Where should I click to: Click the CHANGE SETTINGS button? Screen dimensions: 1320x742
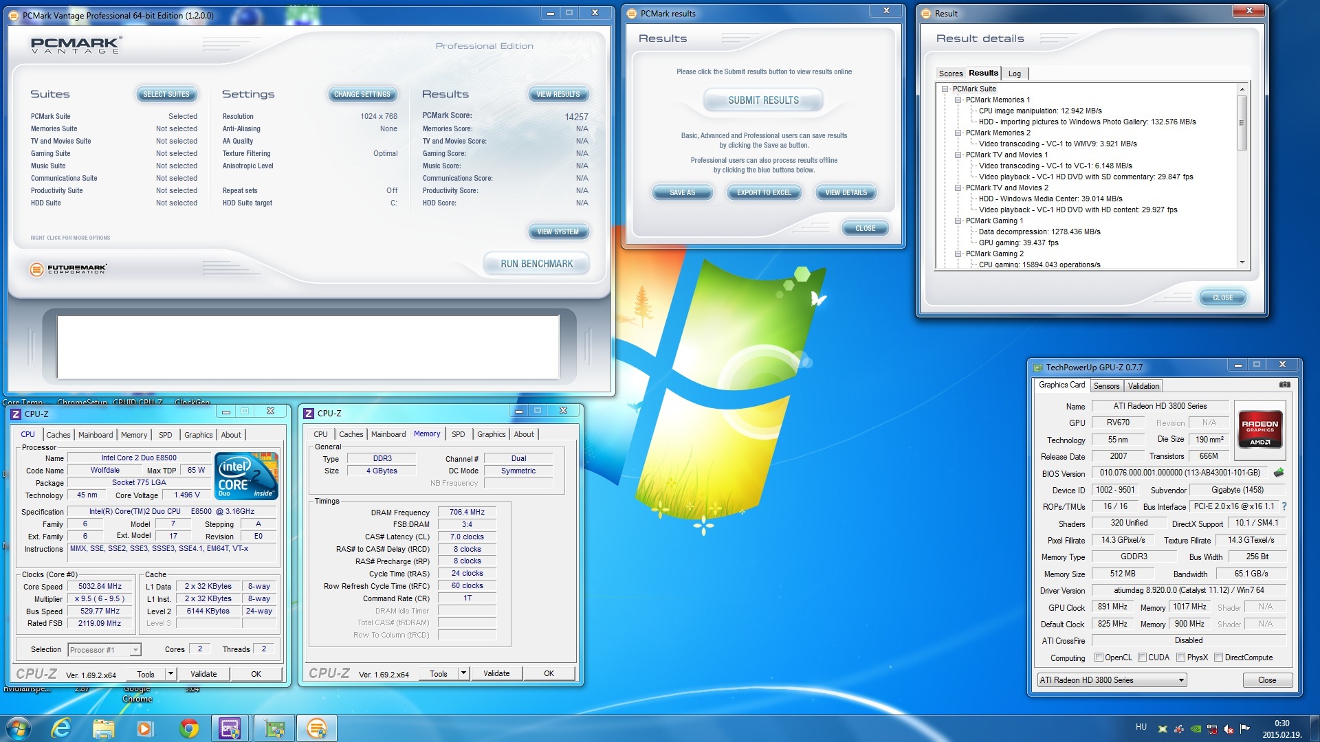pos(362,94)
